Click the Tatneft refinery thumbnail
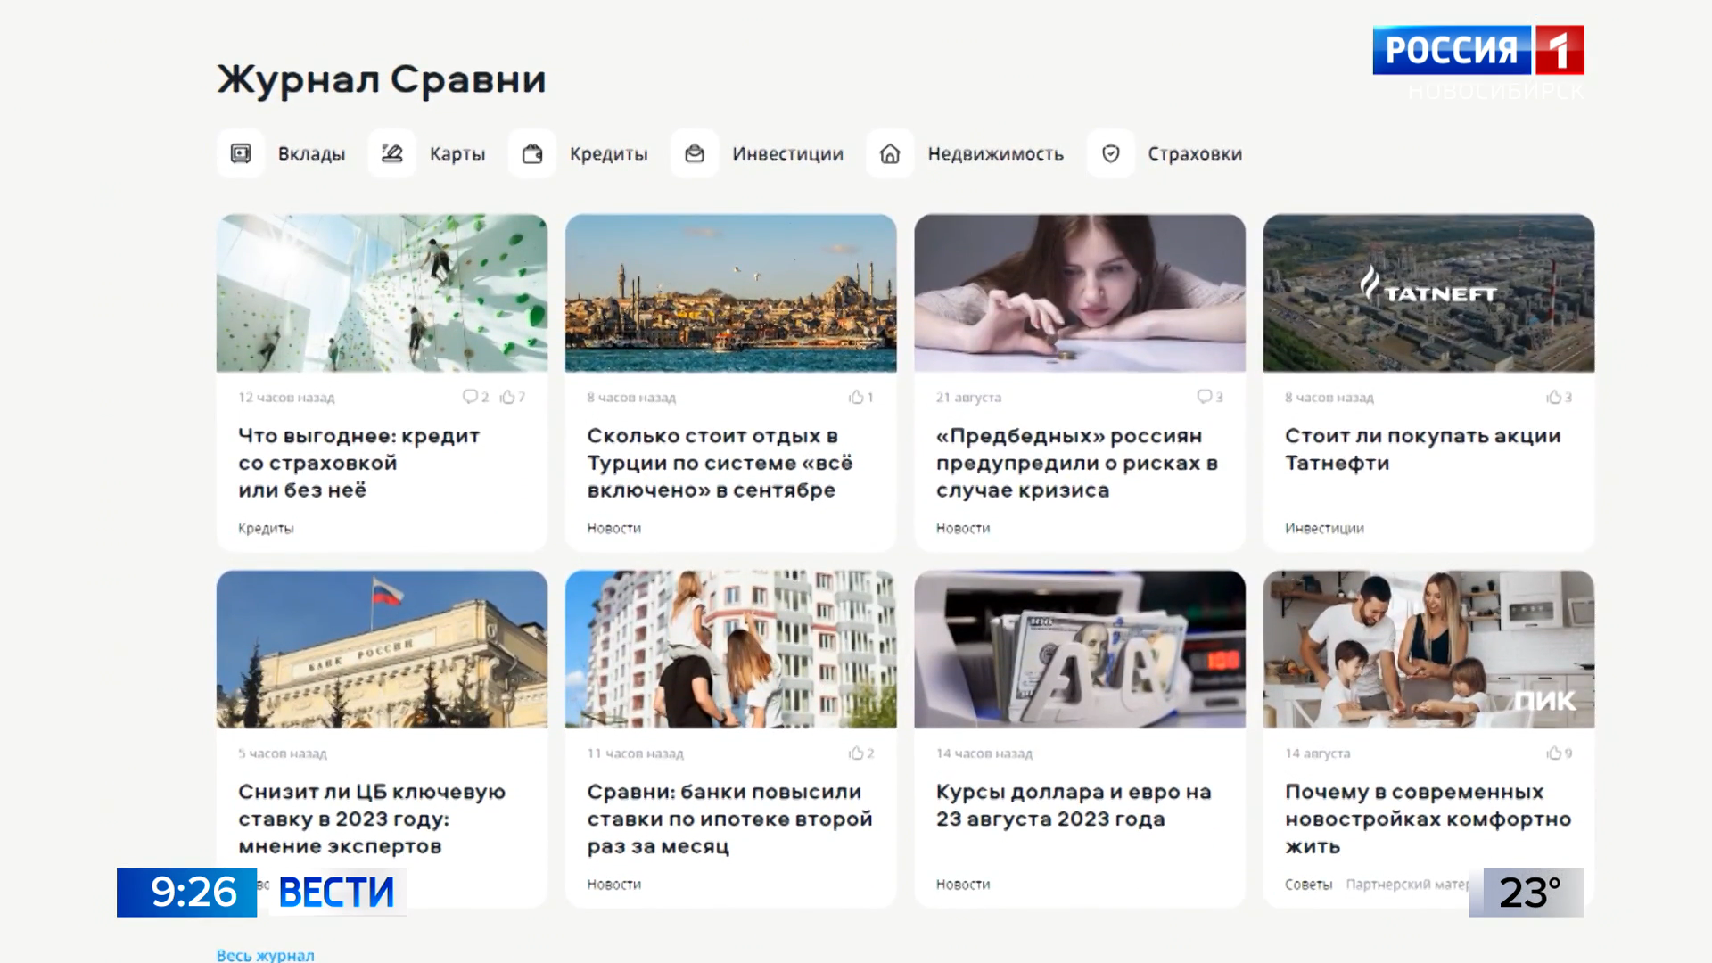 [1428, 292]
